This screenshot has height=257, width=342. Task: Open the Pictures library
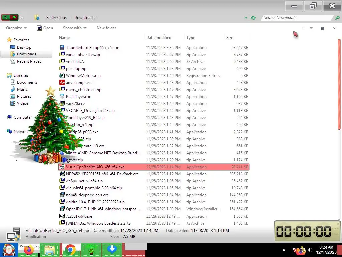pos(21,96)
